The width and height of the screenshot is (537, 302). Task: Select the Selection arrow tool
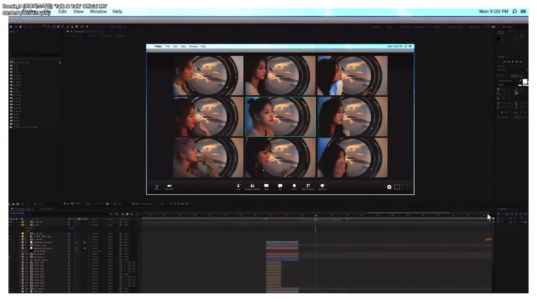tap(16, 26)
